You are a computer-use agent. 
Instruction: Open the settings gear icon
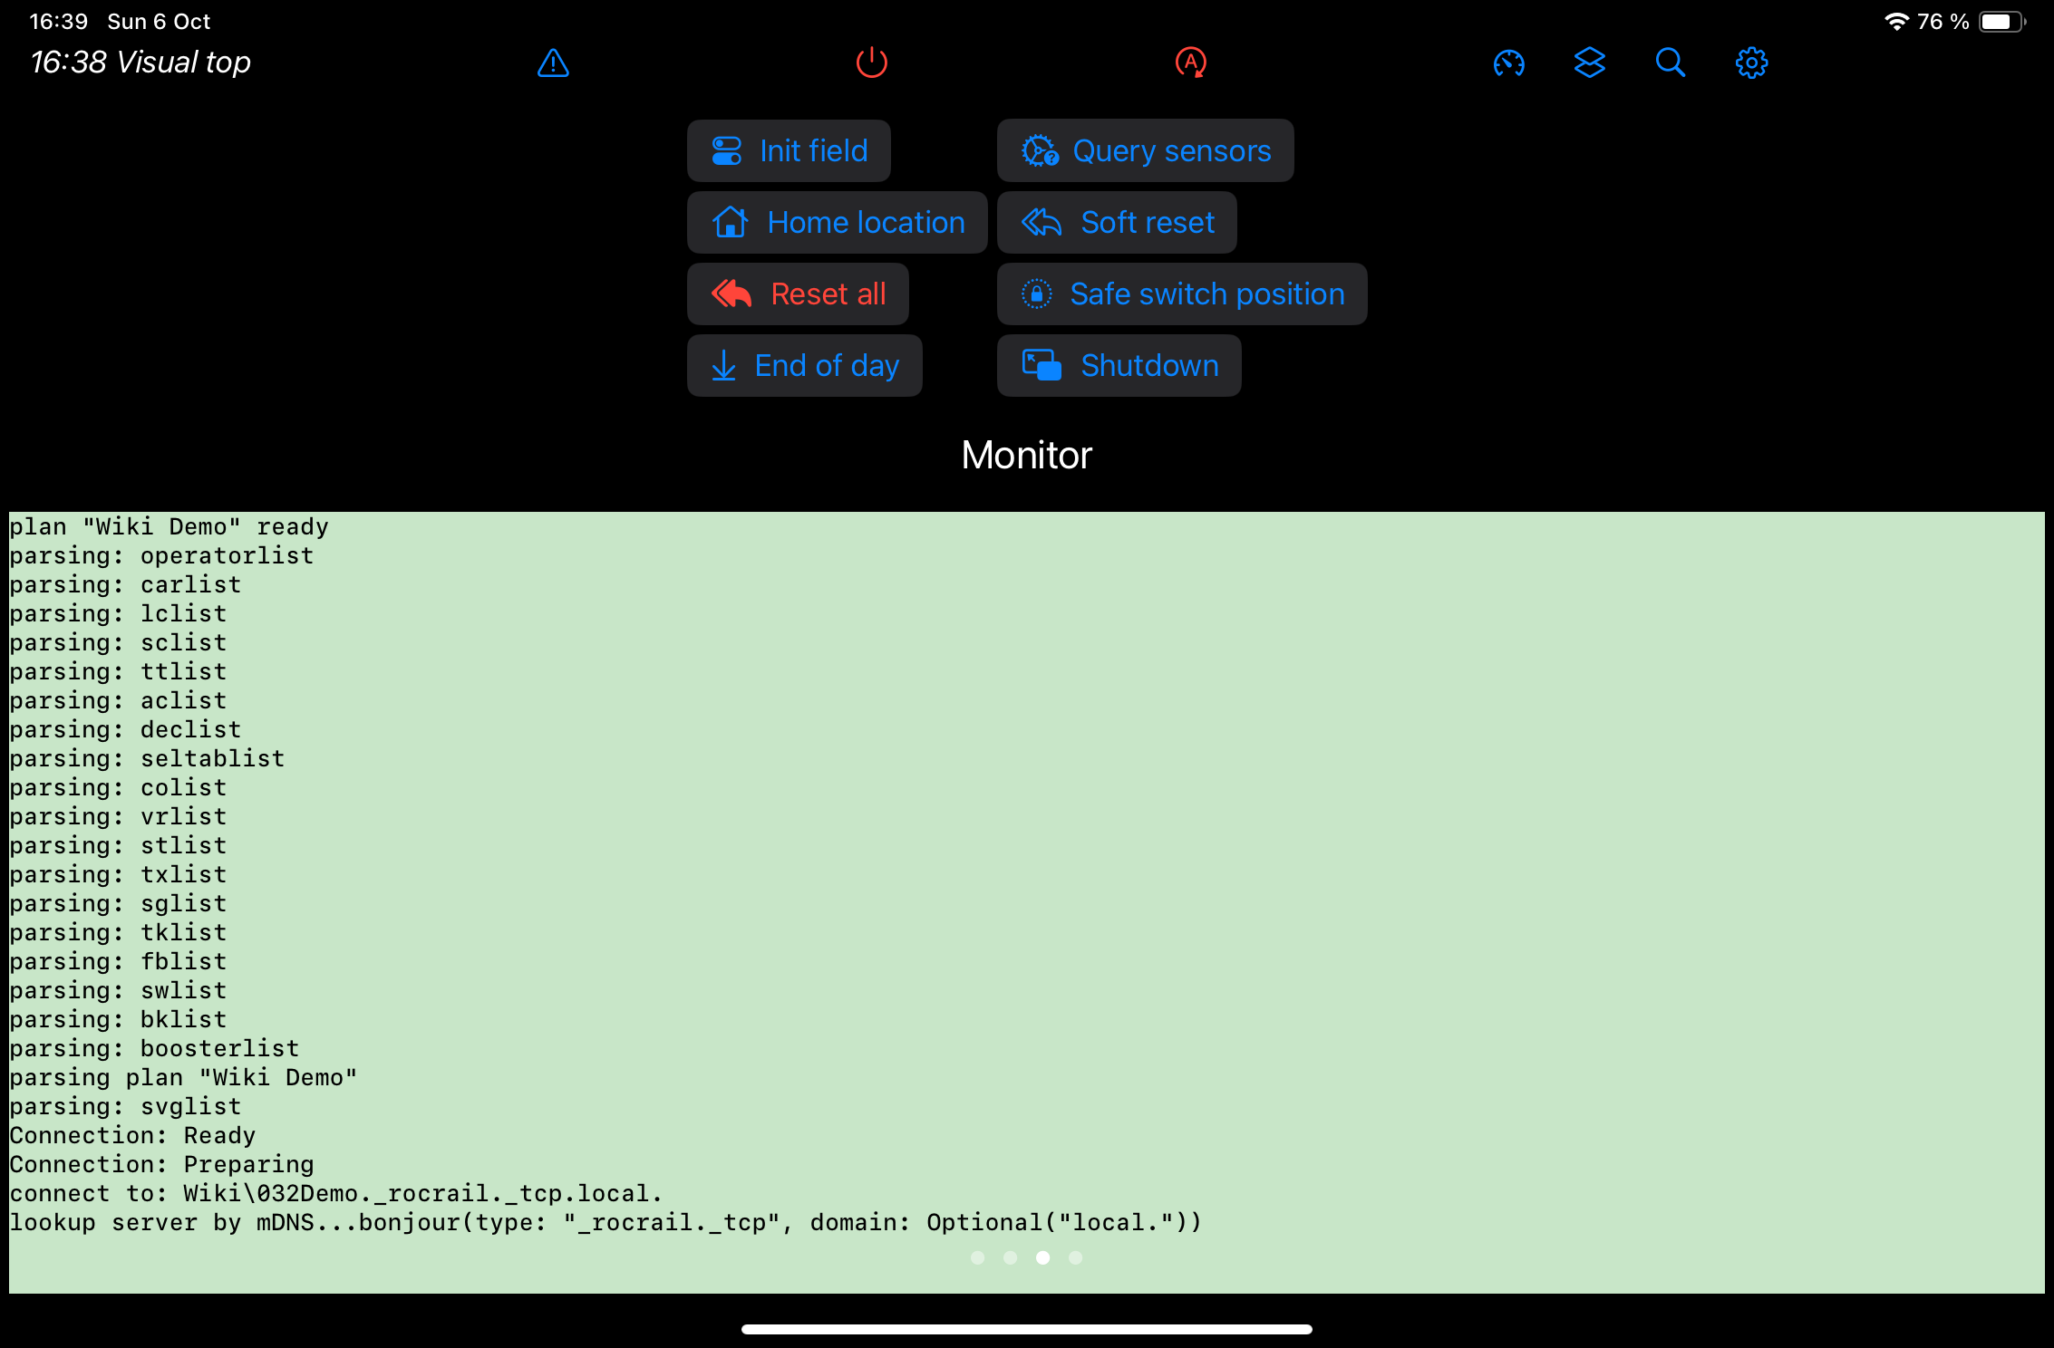pyautogui.click(x=1751, y=63)
